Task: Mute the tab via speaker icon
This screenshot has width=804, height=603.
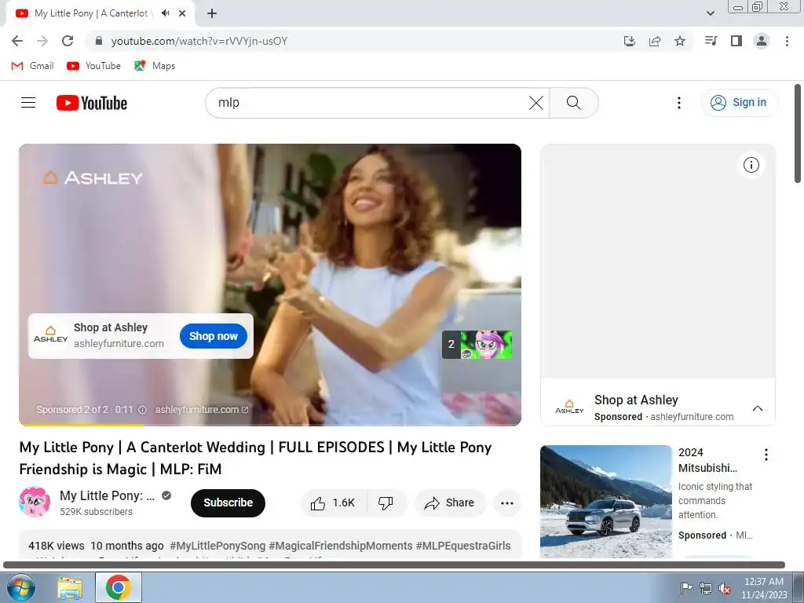Action: tap(165, 13)
